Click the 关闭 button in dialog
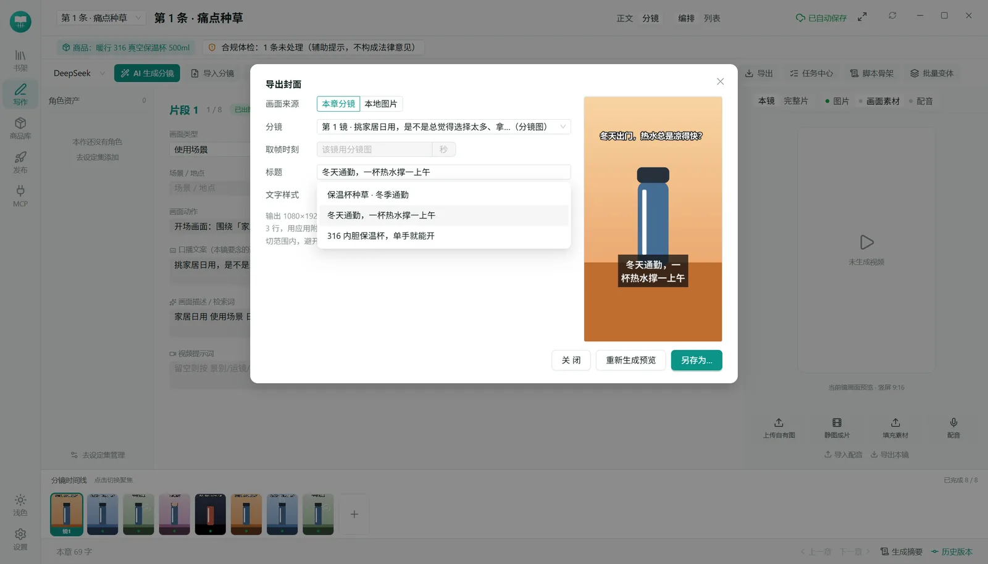 [x=571, y=360]
